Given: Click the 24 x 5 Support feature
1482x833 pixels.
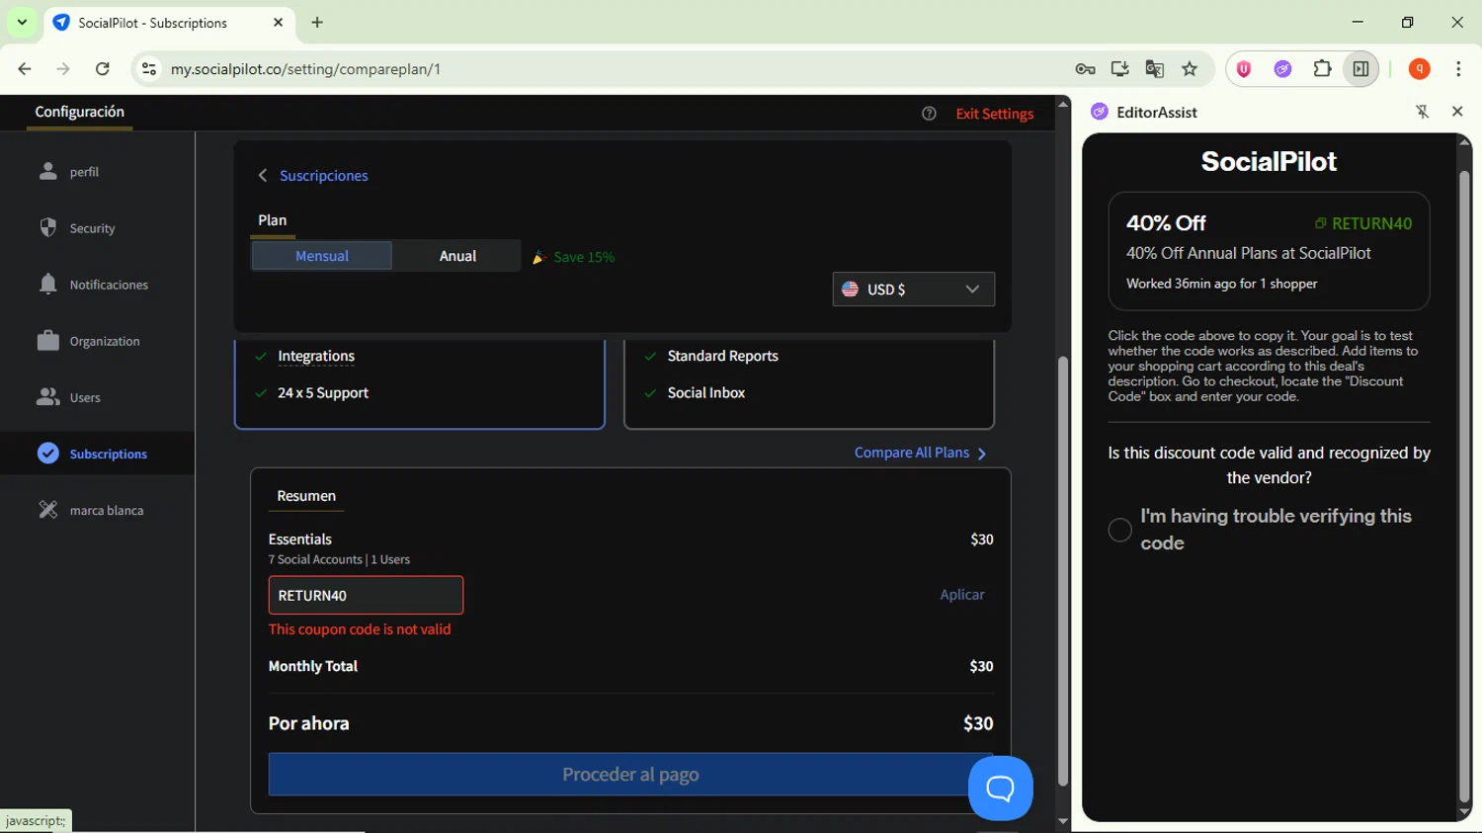Looking at the screenshot, I should [x=323, y=392].
